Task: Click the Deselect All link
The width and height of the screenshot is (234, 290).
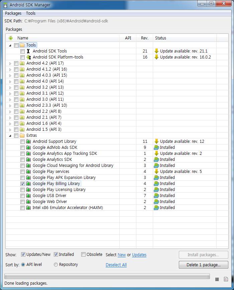Action: (x=116, y=265)
